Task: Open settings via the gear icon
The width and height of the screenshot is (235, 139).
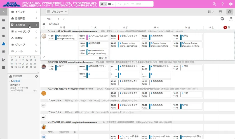Action: pyautogui.click(x=231, y=4)
